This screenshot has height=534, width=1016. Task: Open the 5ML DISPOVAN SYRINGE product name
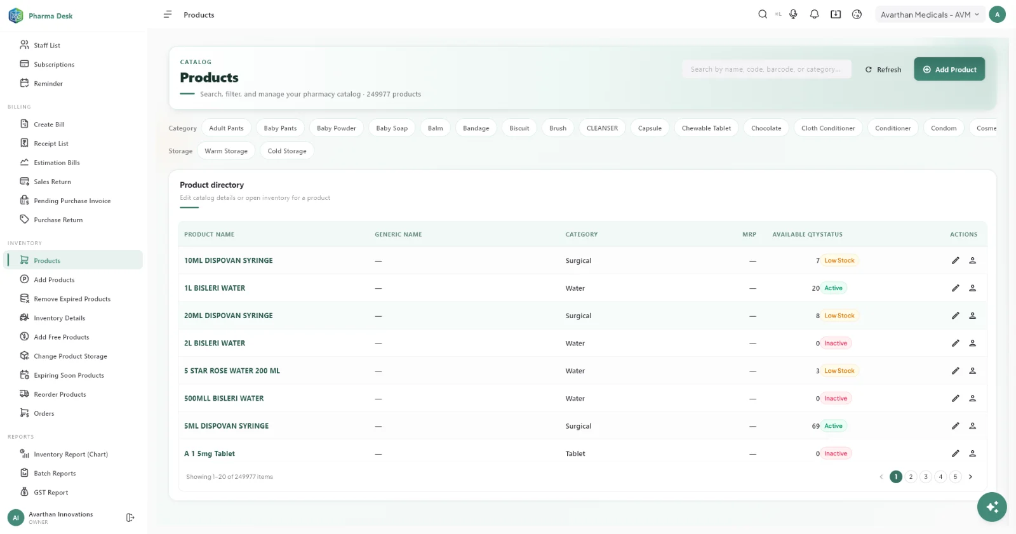226,426
